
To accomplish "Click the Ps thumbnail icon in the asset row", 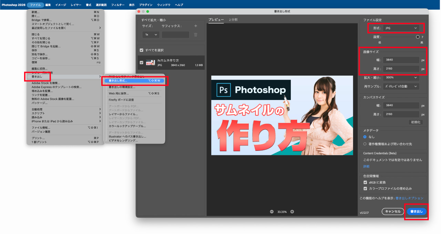I will coord(151,63).
